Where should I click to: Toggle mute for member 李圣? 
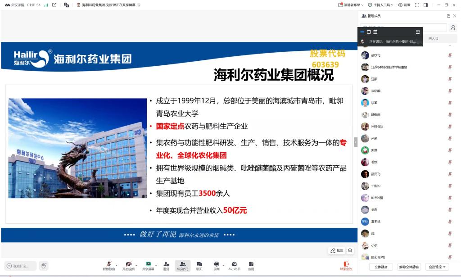click(450, 103)
